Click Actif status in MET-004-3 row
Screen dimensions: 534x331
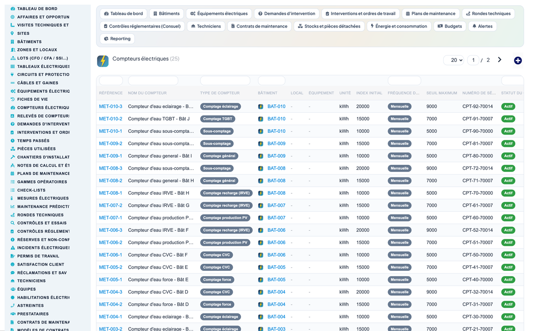(508, 292)
